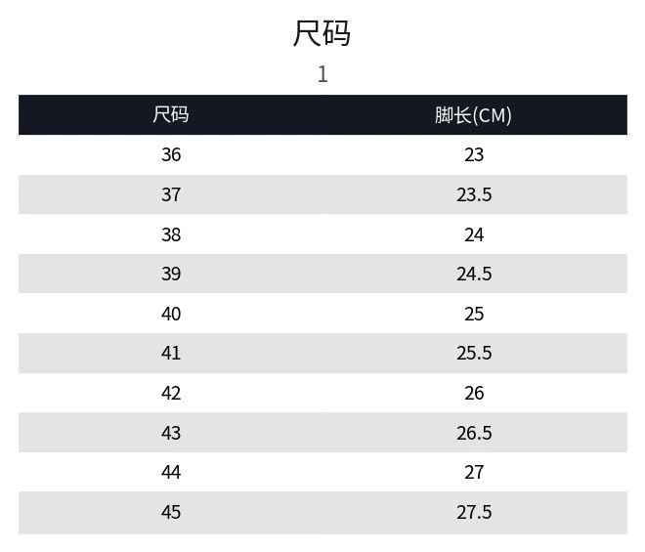Click the 27.5 foot length value
The image size is (645, 552).
[x=474, y=512]
